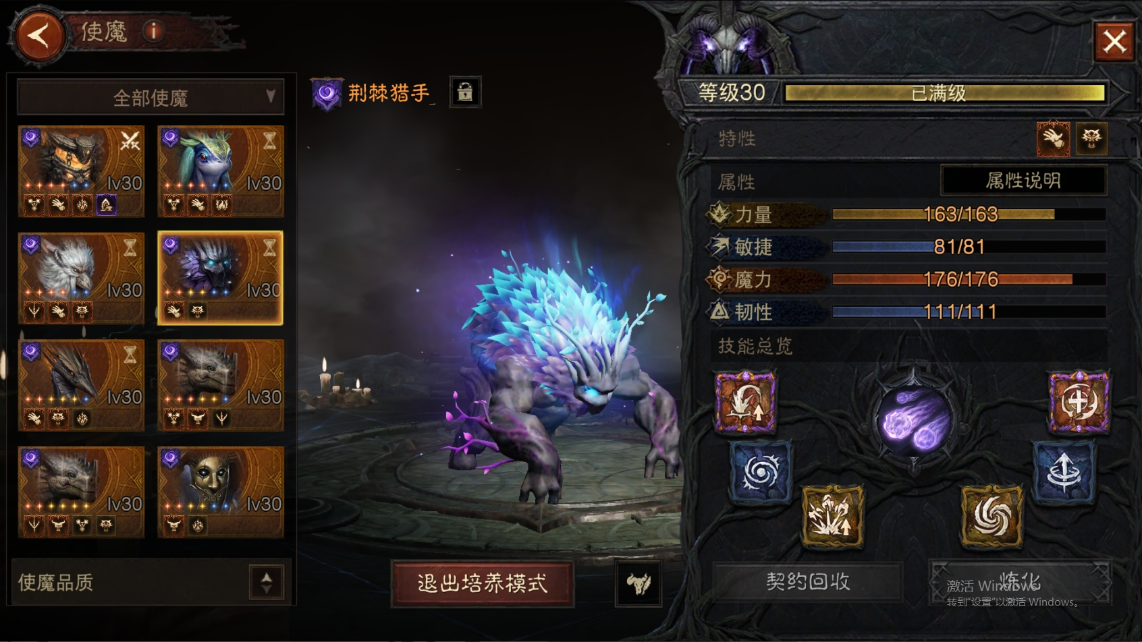Click the claw trait icon in 特性 row
Screen dimensions: 1142x642
coord(1053,139)
